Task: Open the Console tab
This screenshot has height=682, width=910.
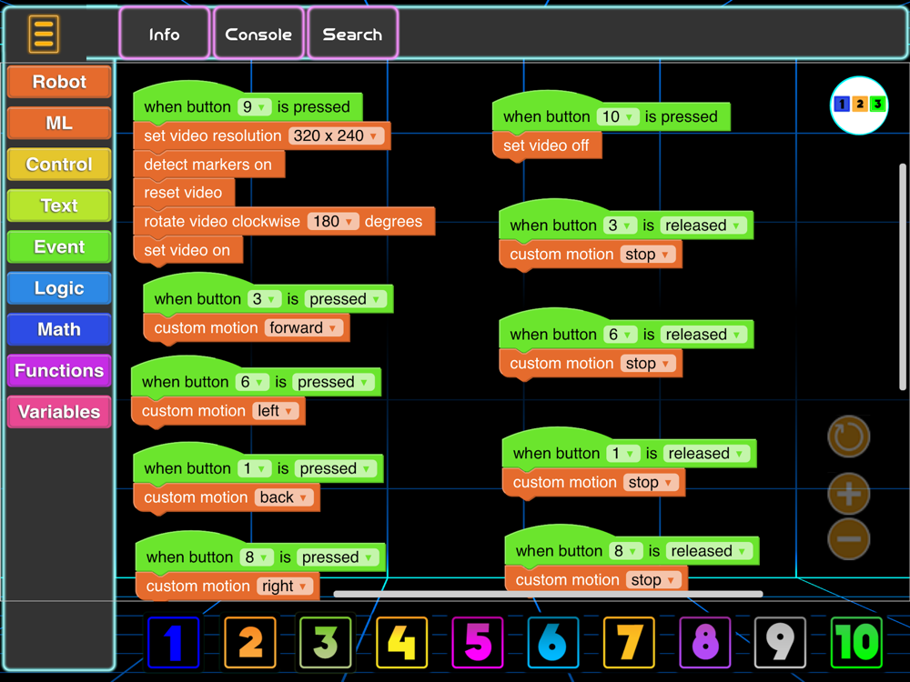Action: 258,34
